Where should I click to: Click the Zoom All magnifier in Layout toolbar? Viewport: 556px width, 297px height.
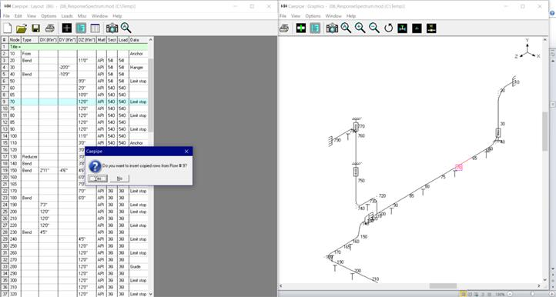pyautogui.click(x=126, y=28)
